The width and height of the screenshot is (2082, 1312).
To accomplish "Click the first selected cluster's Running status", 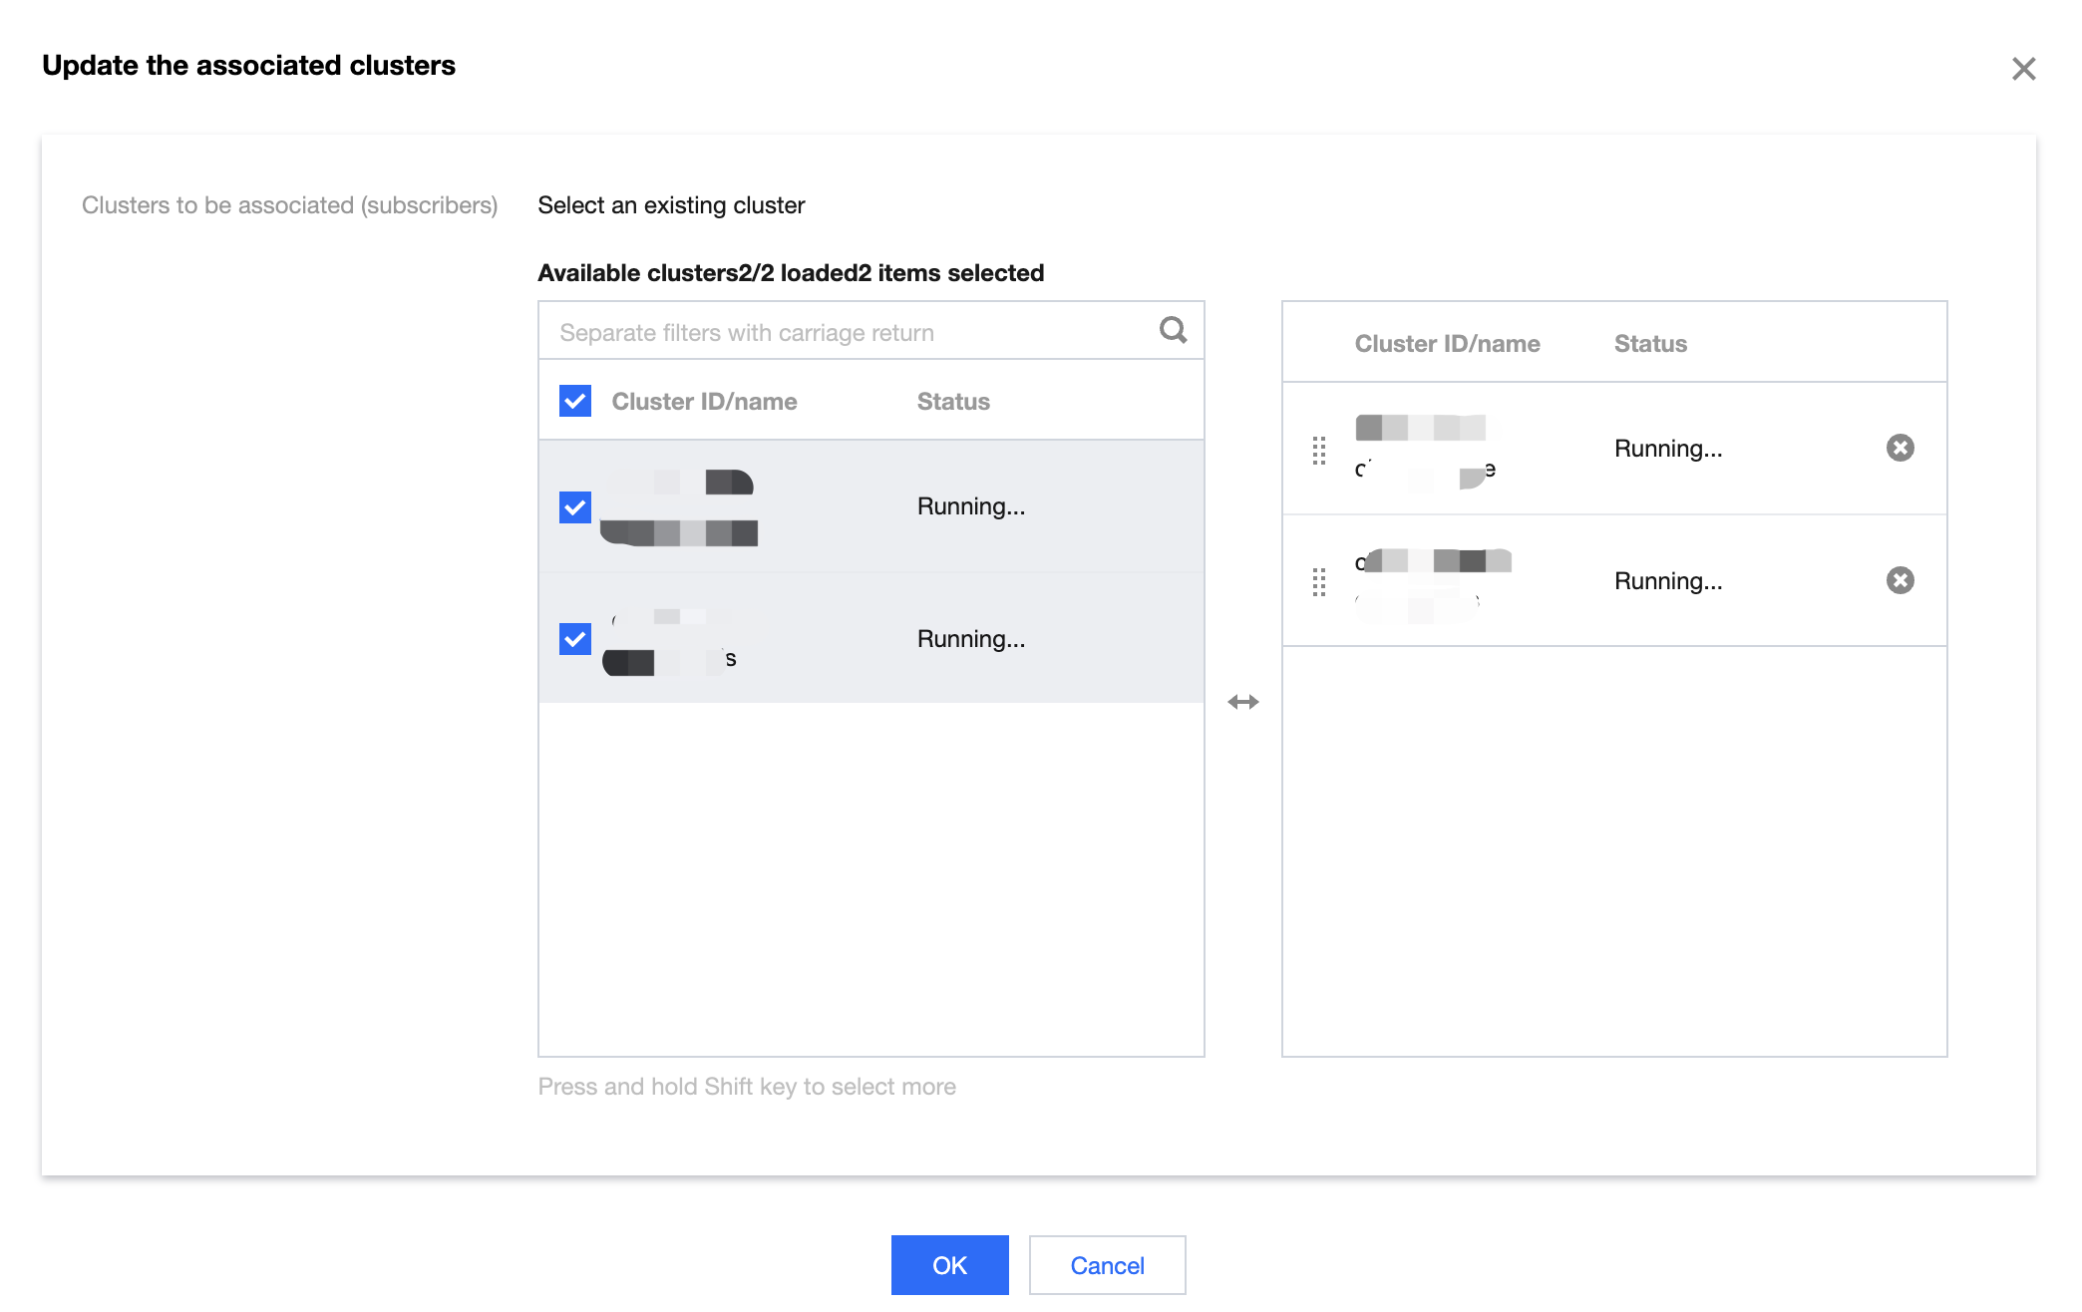I will (x=1667, y=449).
